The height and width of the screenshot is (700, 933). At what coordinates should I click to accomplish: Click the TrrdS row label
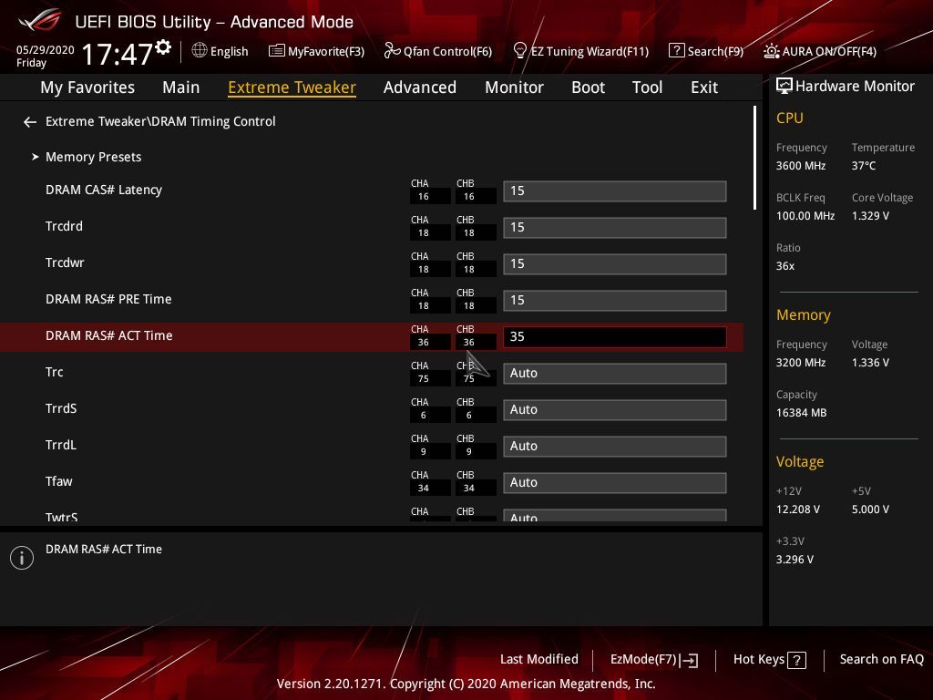point(61,408)
